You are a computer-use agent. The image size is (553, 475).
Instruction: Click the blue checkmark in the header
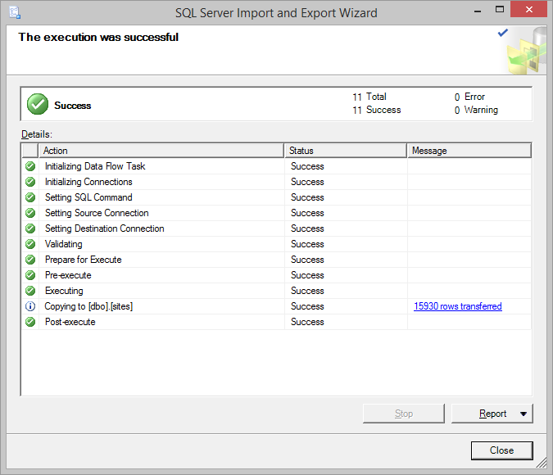(x=502, y=33)
